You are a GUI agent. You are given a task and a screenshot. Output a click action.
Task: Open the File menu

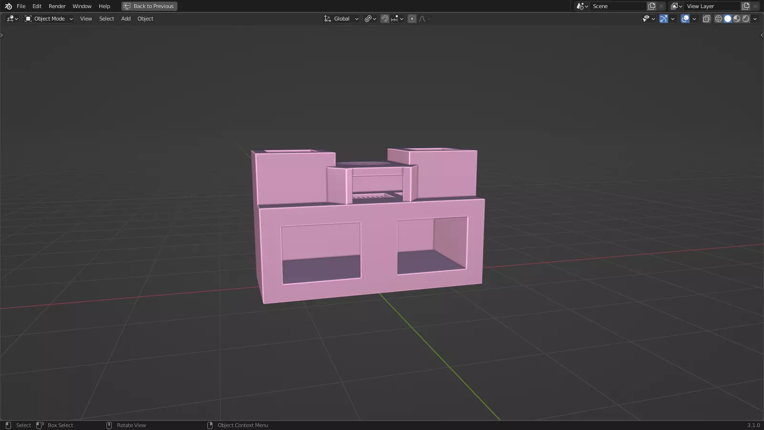point(21,6)
